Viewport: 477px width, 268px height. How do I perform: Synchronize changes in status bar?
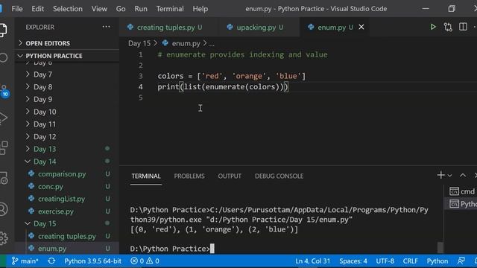coord(51,261)
